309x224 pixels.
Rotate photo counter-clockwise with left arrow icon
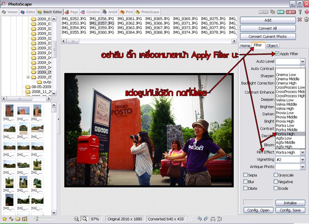coord(199,219)
